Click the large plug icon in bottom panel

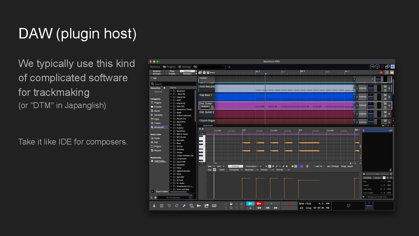(348, 206)
